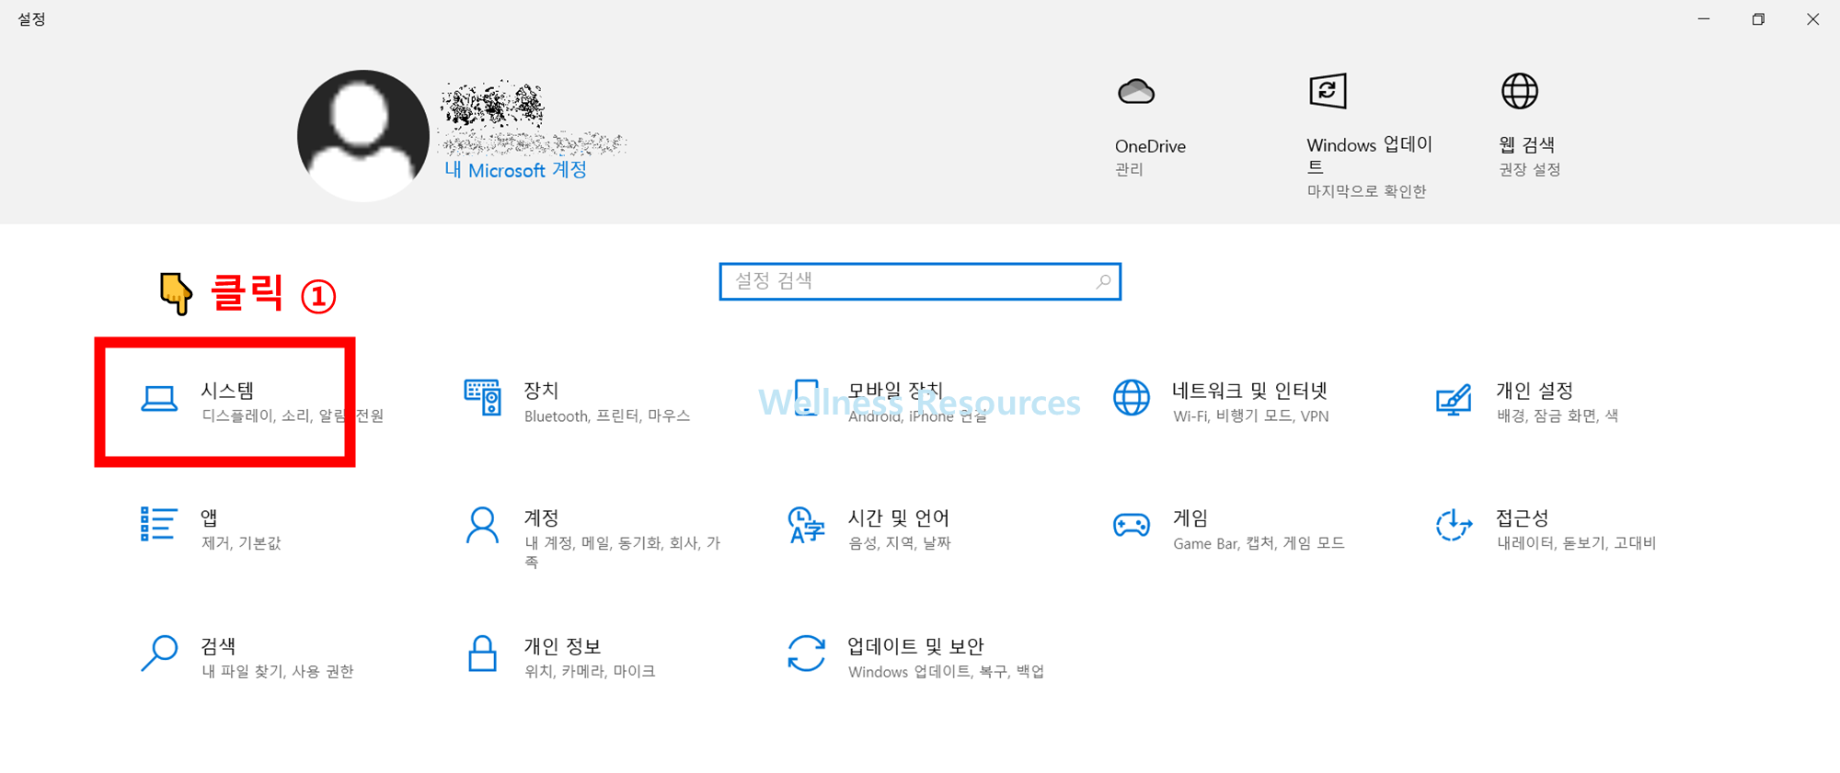Click the 접근성 icon

coord(1455,525)
